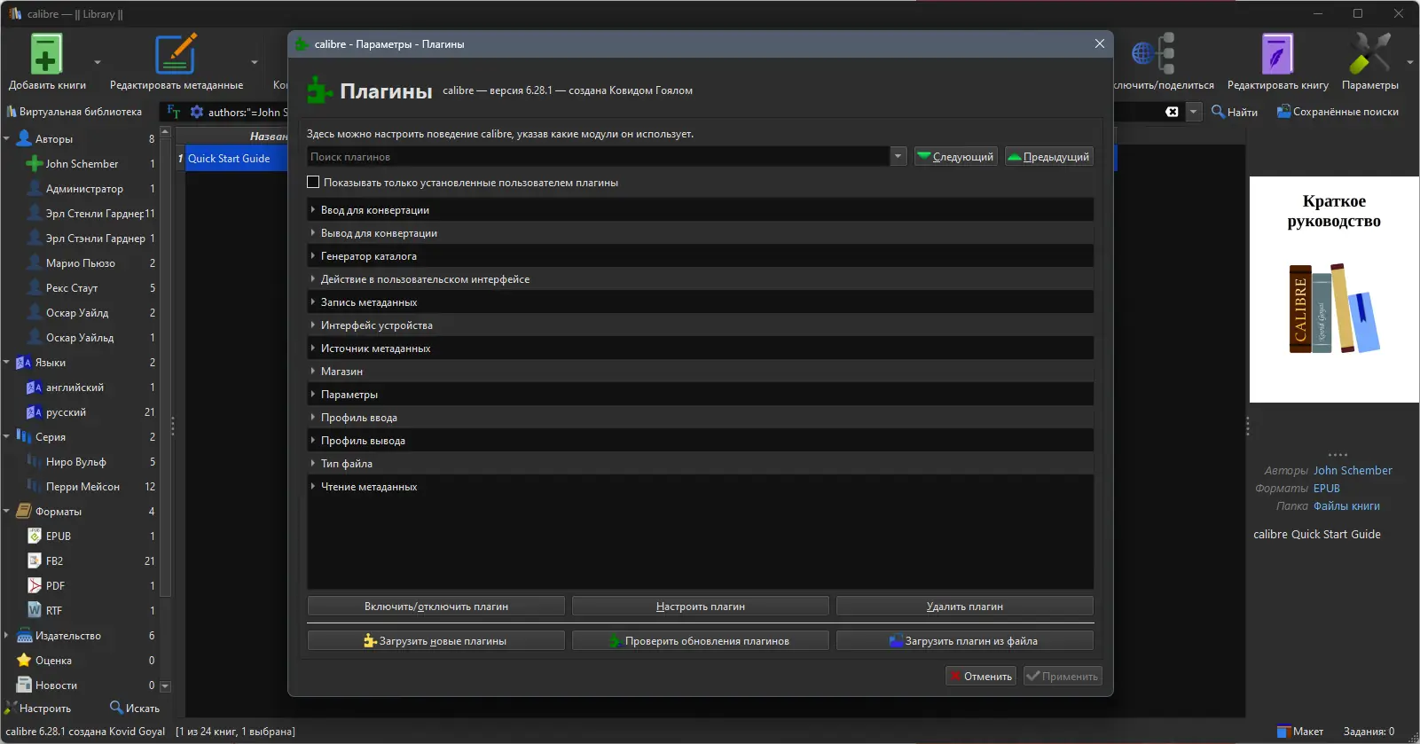Select the PDF format in the tag browser
Viewport: 1420px width, 744px height.
[55, 585]
